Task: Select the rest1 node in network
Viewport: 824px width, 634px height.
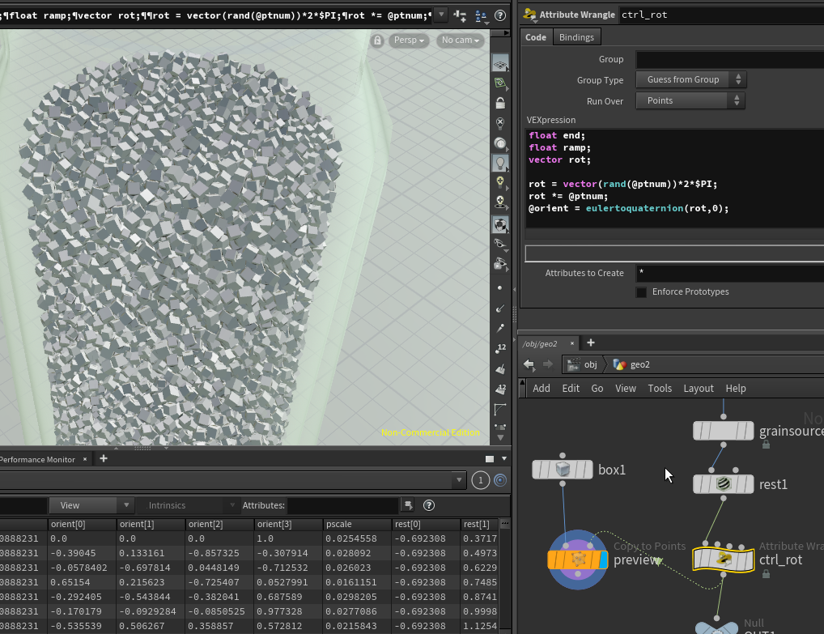Action: [723, 484]
